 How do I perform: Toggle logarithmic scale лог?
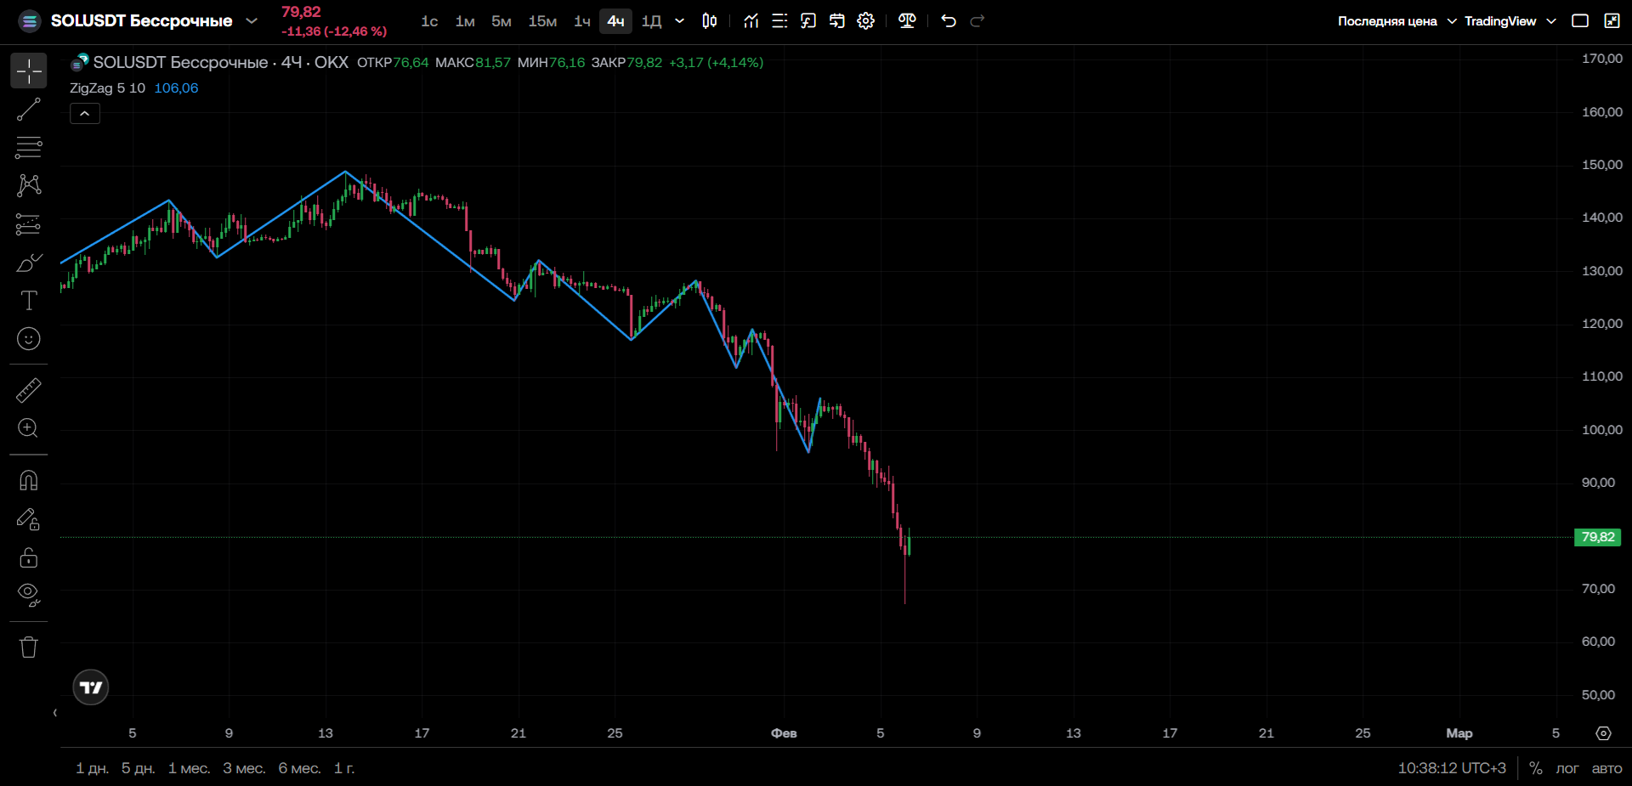pyautogui.click(x=1567, y=768)
